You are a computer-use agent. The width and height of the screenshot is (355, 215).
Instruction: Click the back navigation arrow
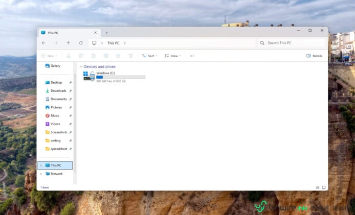pos(43,43)
